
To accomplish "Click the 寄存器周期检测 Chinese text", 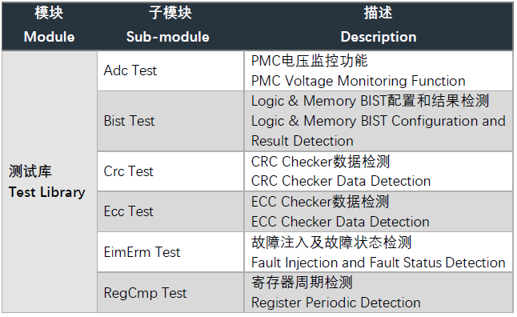I will pos(302,283).
